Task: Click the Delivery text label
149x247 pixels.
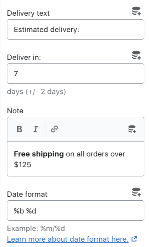Action: (x=28, y=13)
